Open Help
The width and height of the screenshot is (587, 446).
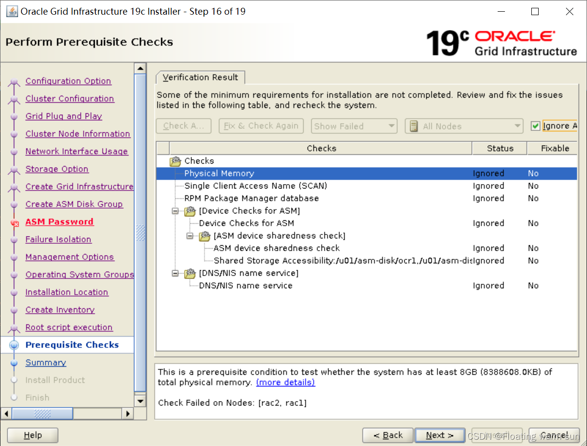pyautogui.click(x=32, y=435)
